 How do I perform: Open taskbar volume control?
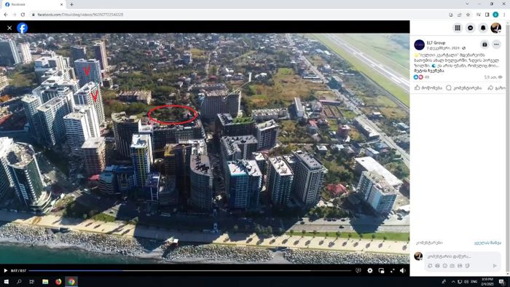[x=466, y=281]
